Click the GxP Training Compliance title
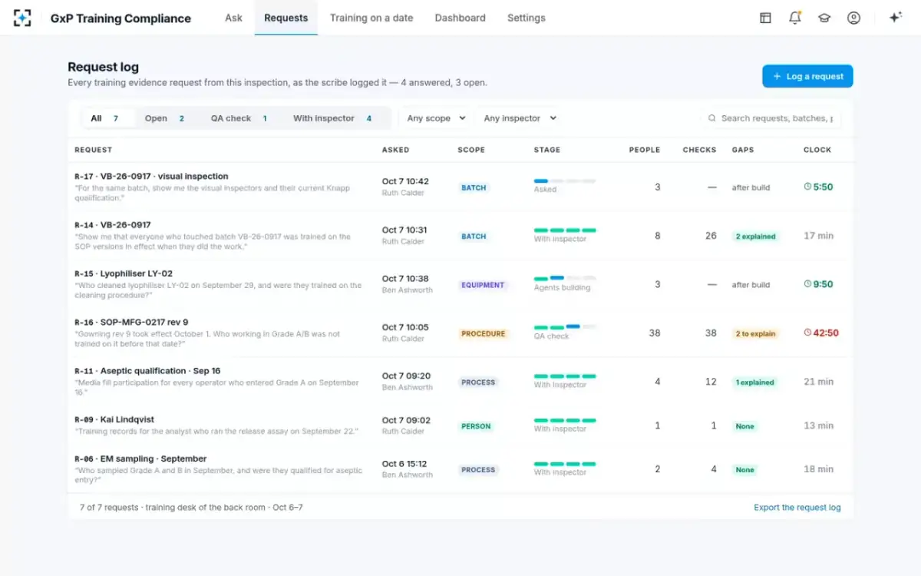The width and height of the screenshot is (921, 576). pyautogui.click(x=120, y=18)
